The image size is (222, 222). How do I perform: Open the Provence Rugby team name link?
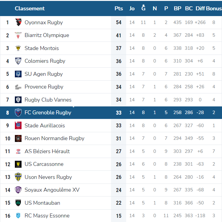44,87
